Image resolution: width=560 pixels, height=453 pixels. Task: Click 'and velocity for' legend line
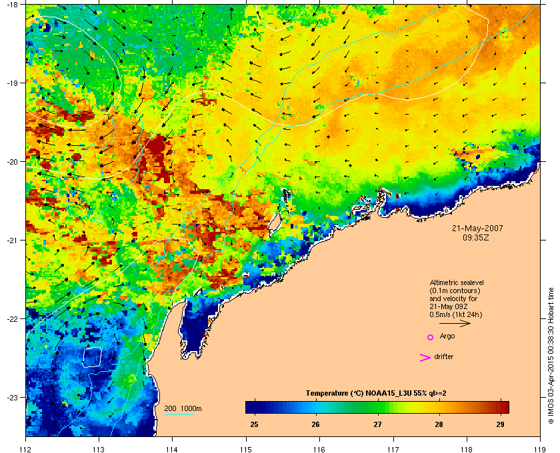[x=453, y=298]
